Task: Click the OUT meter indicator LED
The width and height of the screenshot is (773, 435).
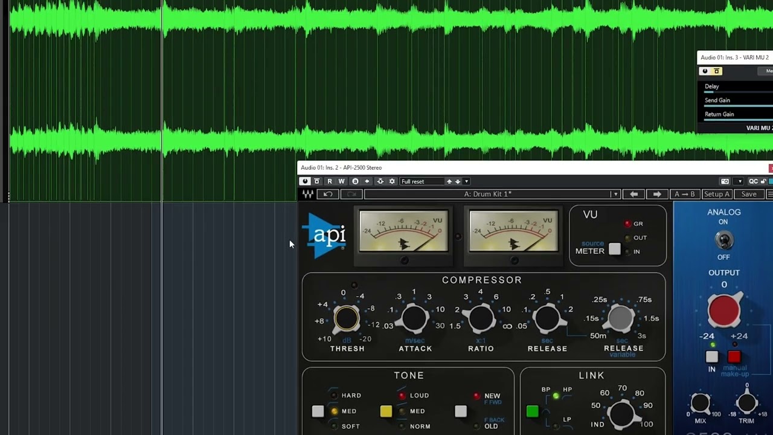Action: point(627,238)
